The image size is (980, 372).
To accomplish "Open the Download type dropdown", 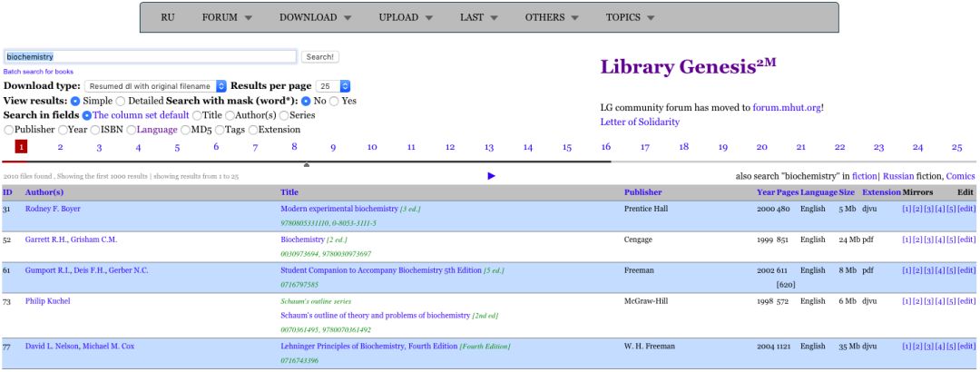I will pyautogui.click(x=156, y=86).
